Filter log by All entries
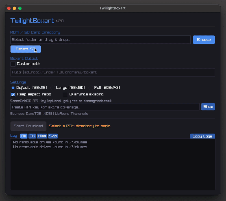The height and width of the screenshot is (201, 226). 24,136
